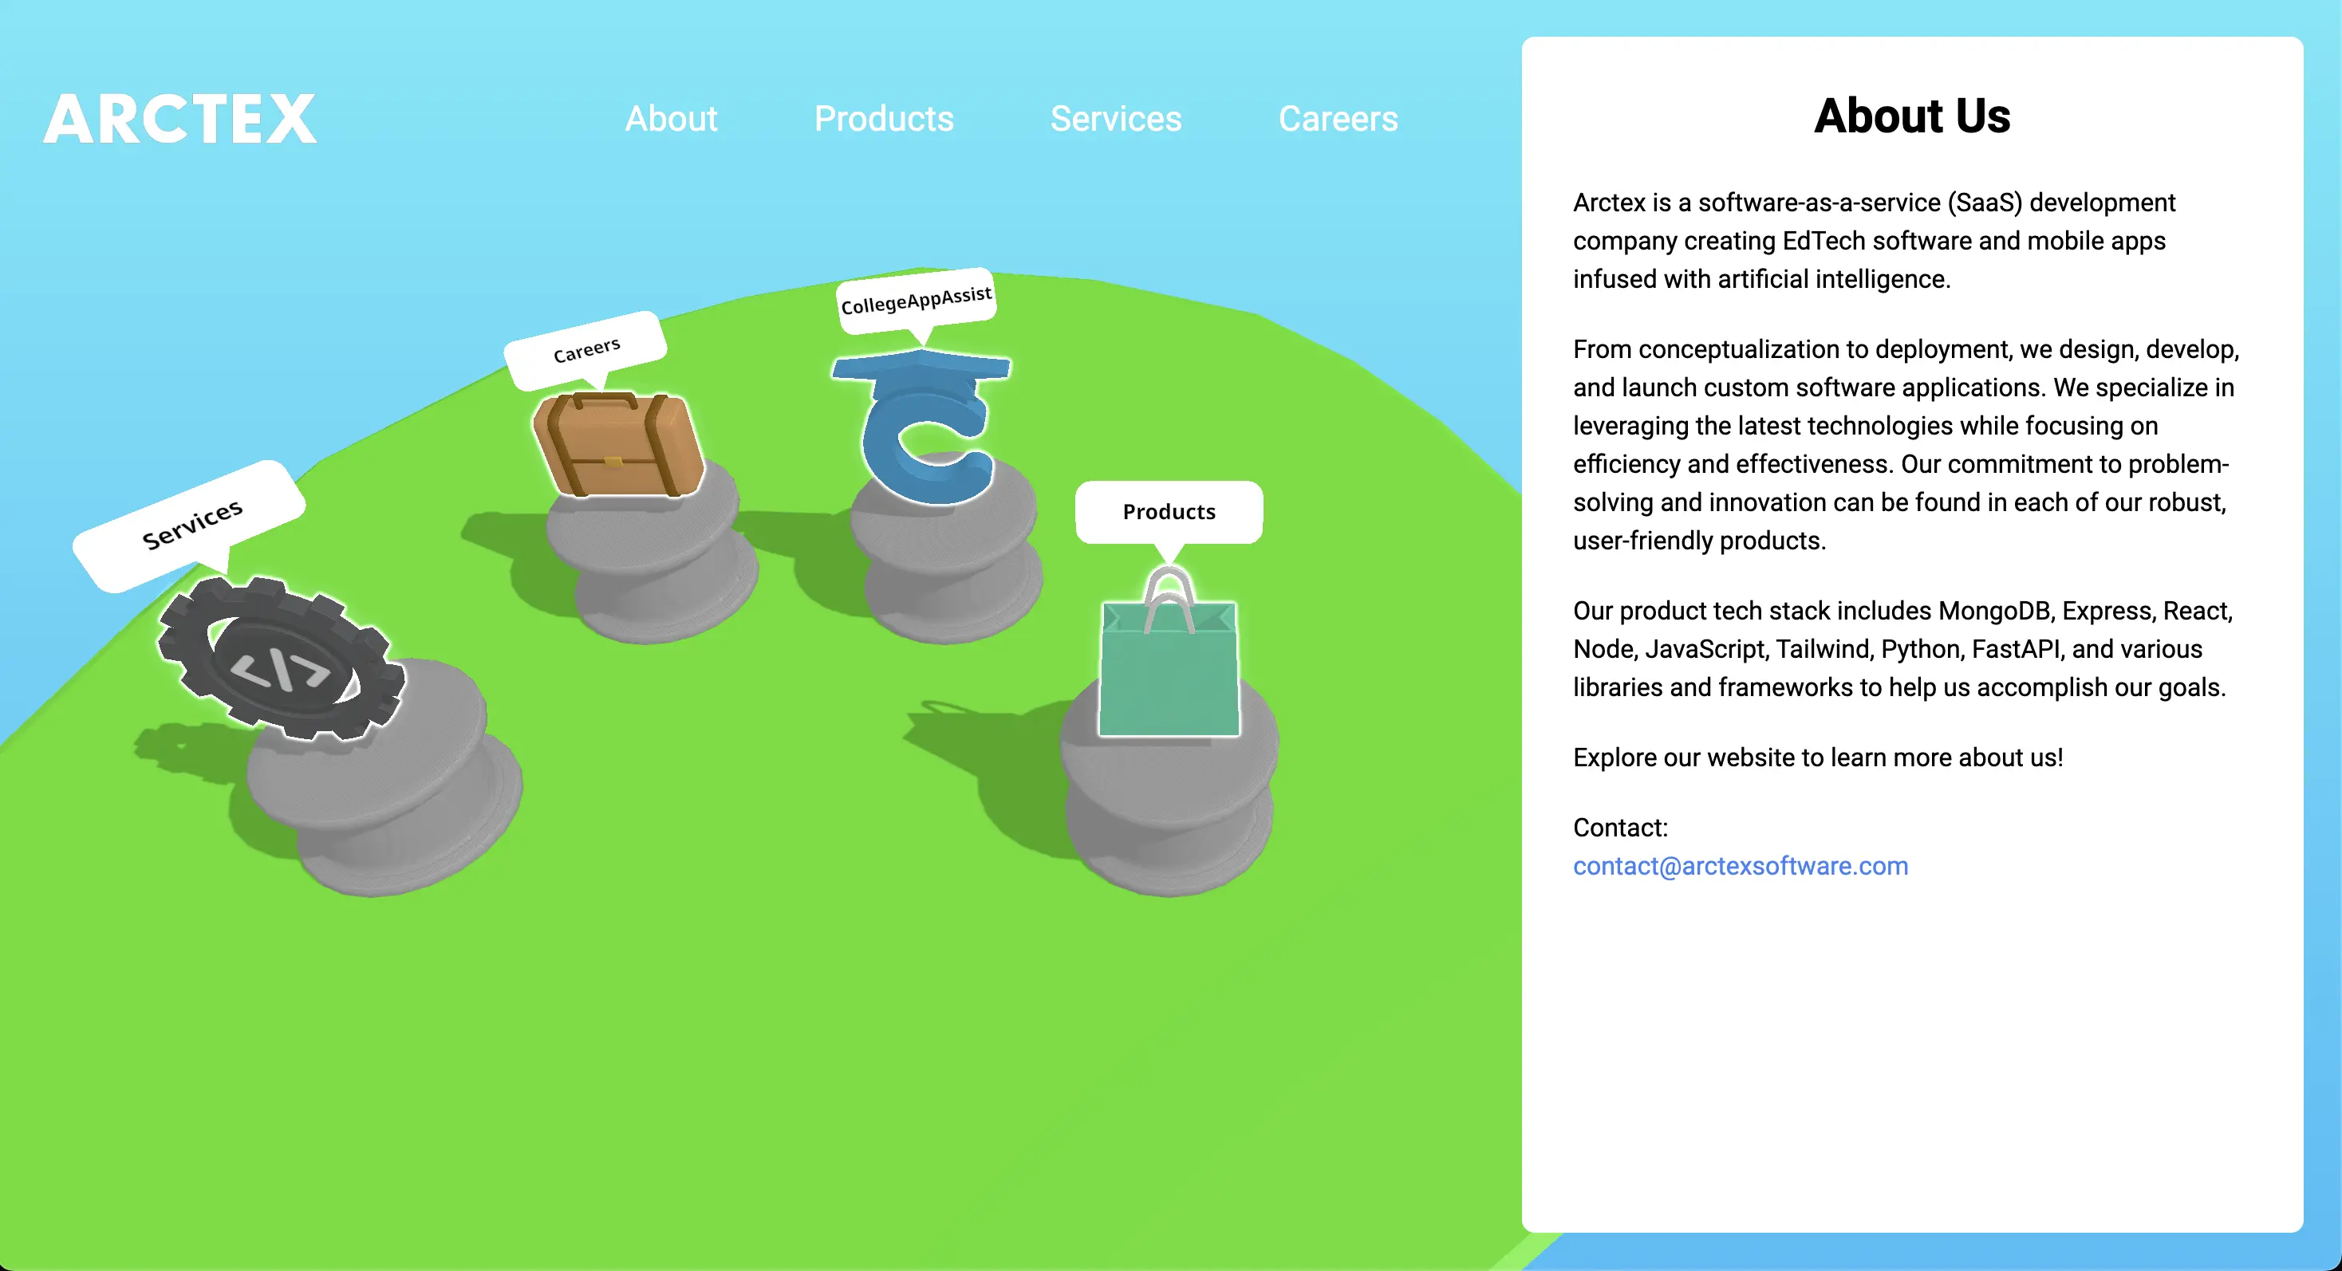Click the Products speech bubble label
2342x1271 pixels.
pos(1169,511)
